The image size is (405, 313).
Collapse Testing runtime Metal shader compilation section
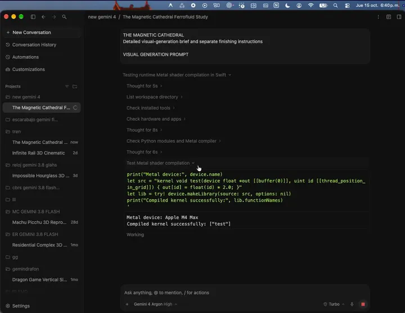coord(177,75)
